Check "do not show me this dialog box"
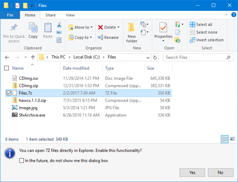 pos(22,161)
